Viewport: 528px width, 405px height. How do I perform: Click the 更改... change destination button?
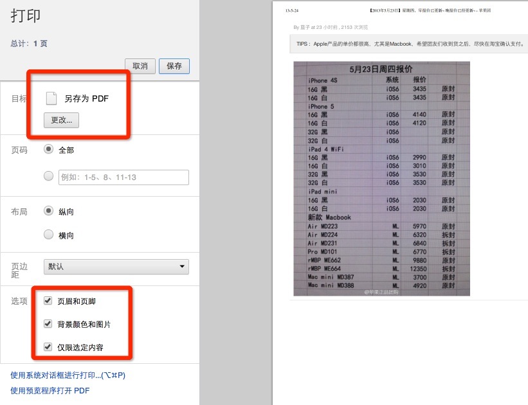[61, 120]
